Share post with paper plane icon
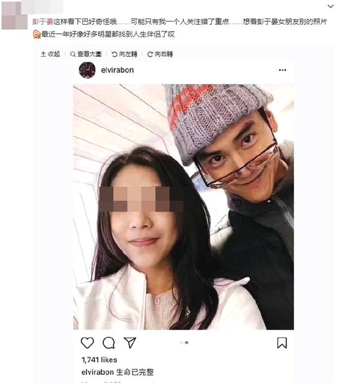 pyautogui.click(x=130, y=343)
